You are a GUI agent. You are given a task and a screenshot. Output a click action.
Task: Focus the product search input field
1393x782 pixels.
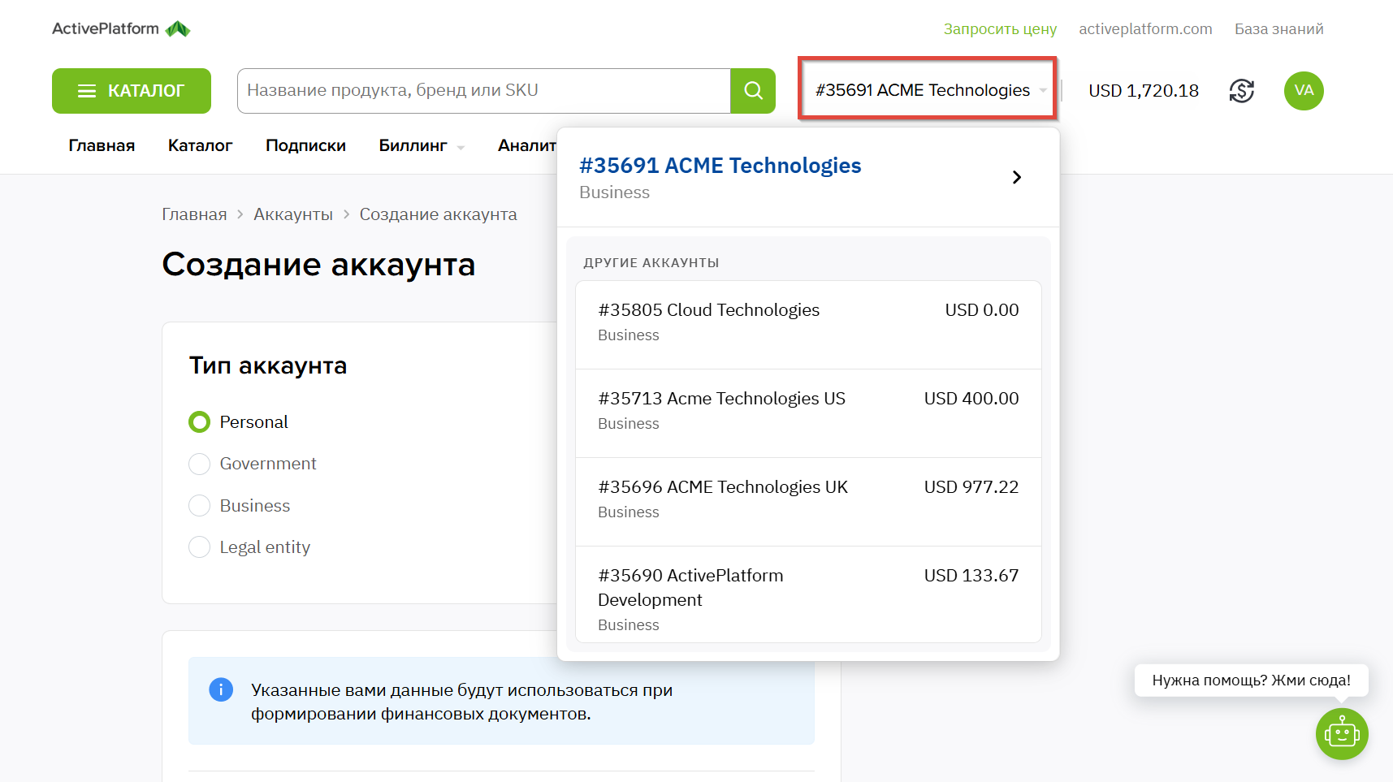(484, 91)
